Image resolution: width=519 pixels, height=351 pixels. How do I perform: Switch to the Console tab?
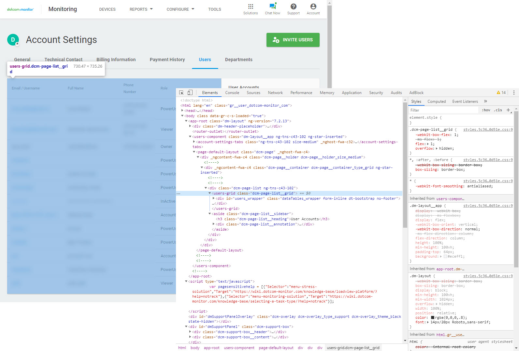pyautogui.click(x=232, y=93)
